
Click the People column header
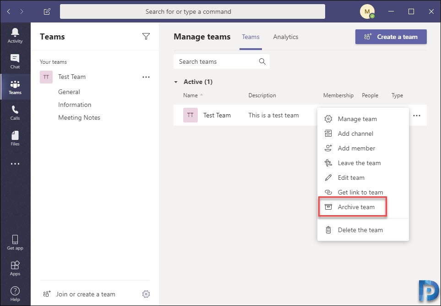[370, 95]
